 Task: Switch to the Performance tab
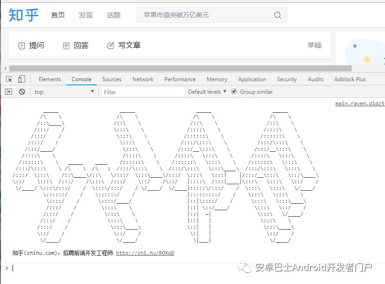pos(180,79)
